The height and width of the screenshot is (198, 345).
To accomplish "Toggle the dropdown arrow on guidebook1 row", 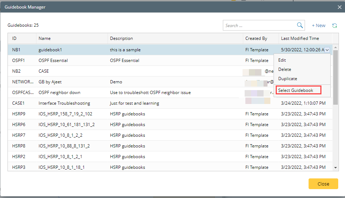I will pyautogui.click(x=327, y=50).
